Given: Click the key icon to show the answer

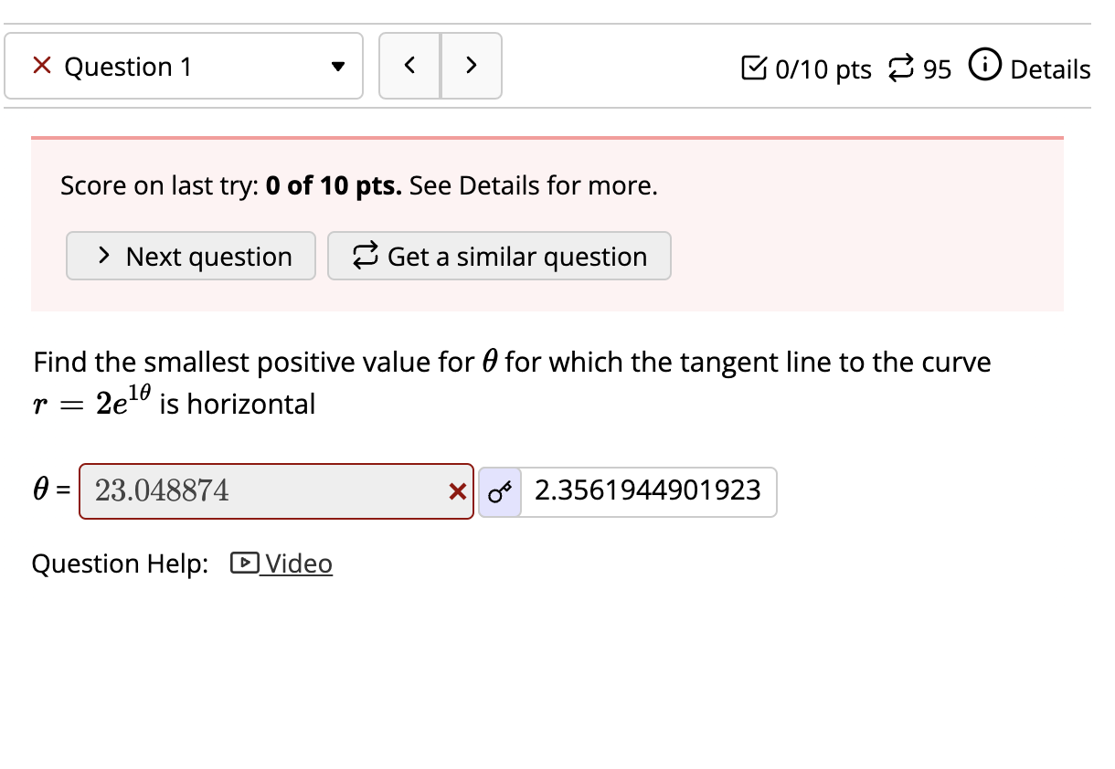Looking at the screenshot, I should point(499,491).
